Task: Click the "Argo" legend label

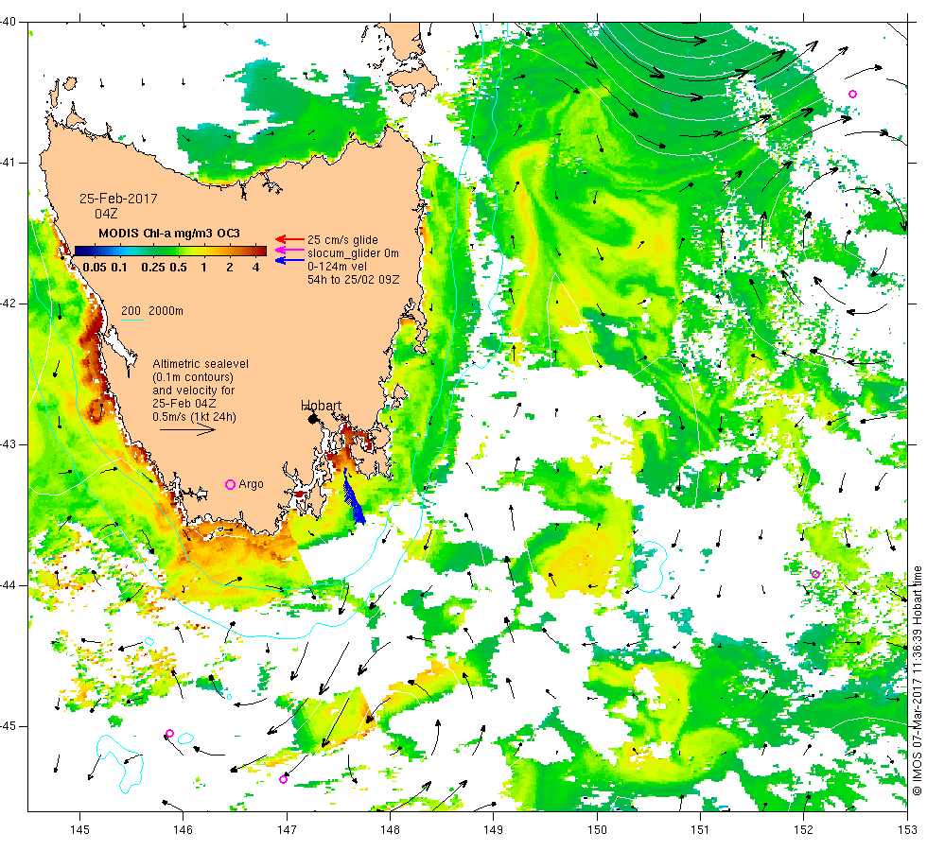Action: [x=251, y=484]
